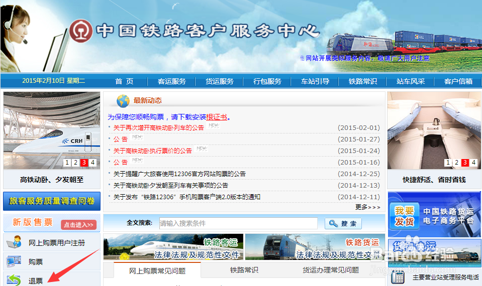Image resolution: width=482 pixels, height=286 pixels.
Task: Open the 客运服务 menu
Action: point(172,81)
